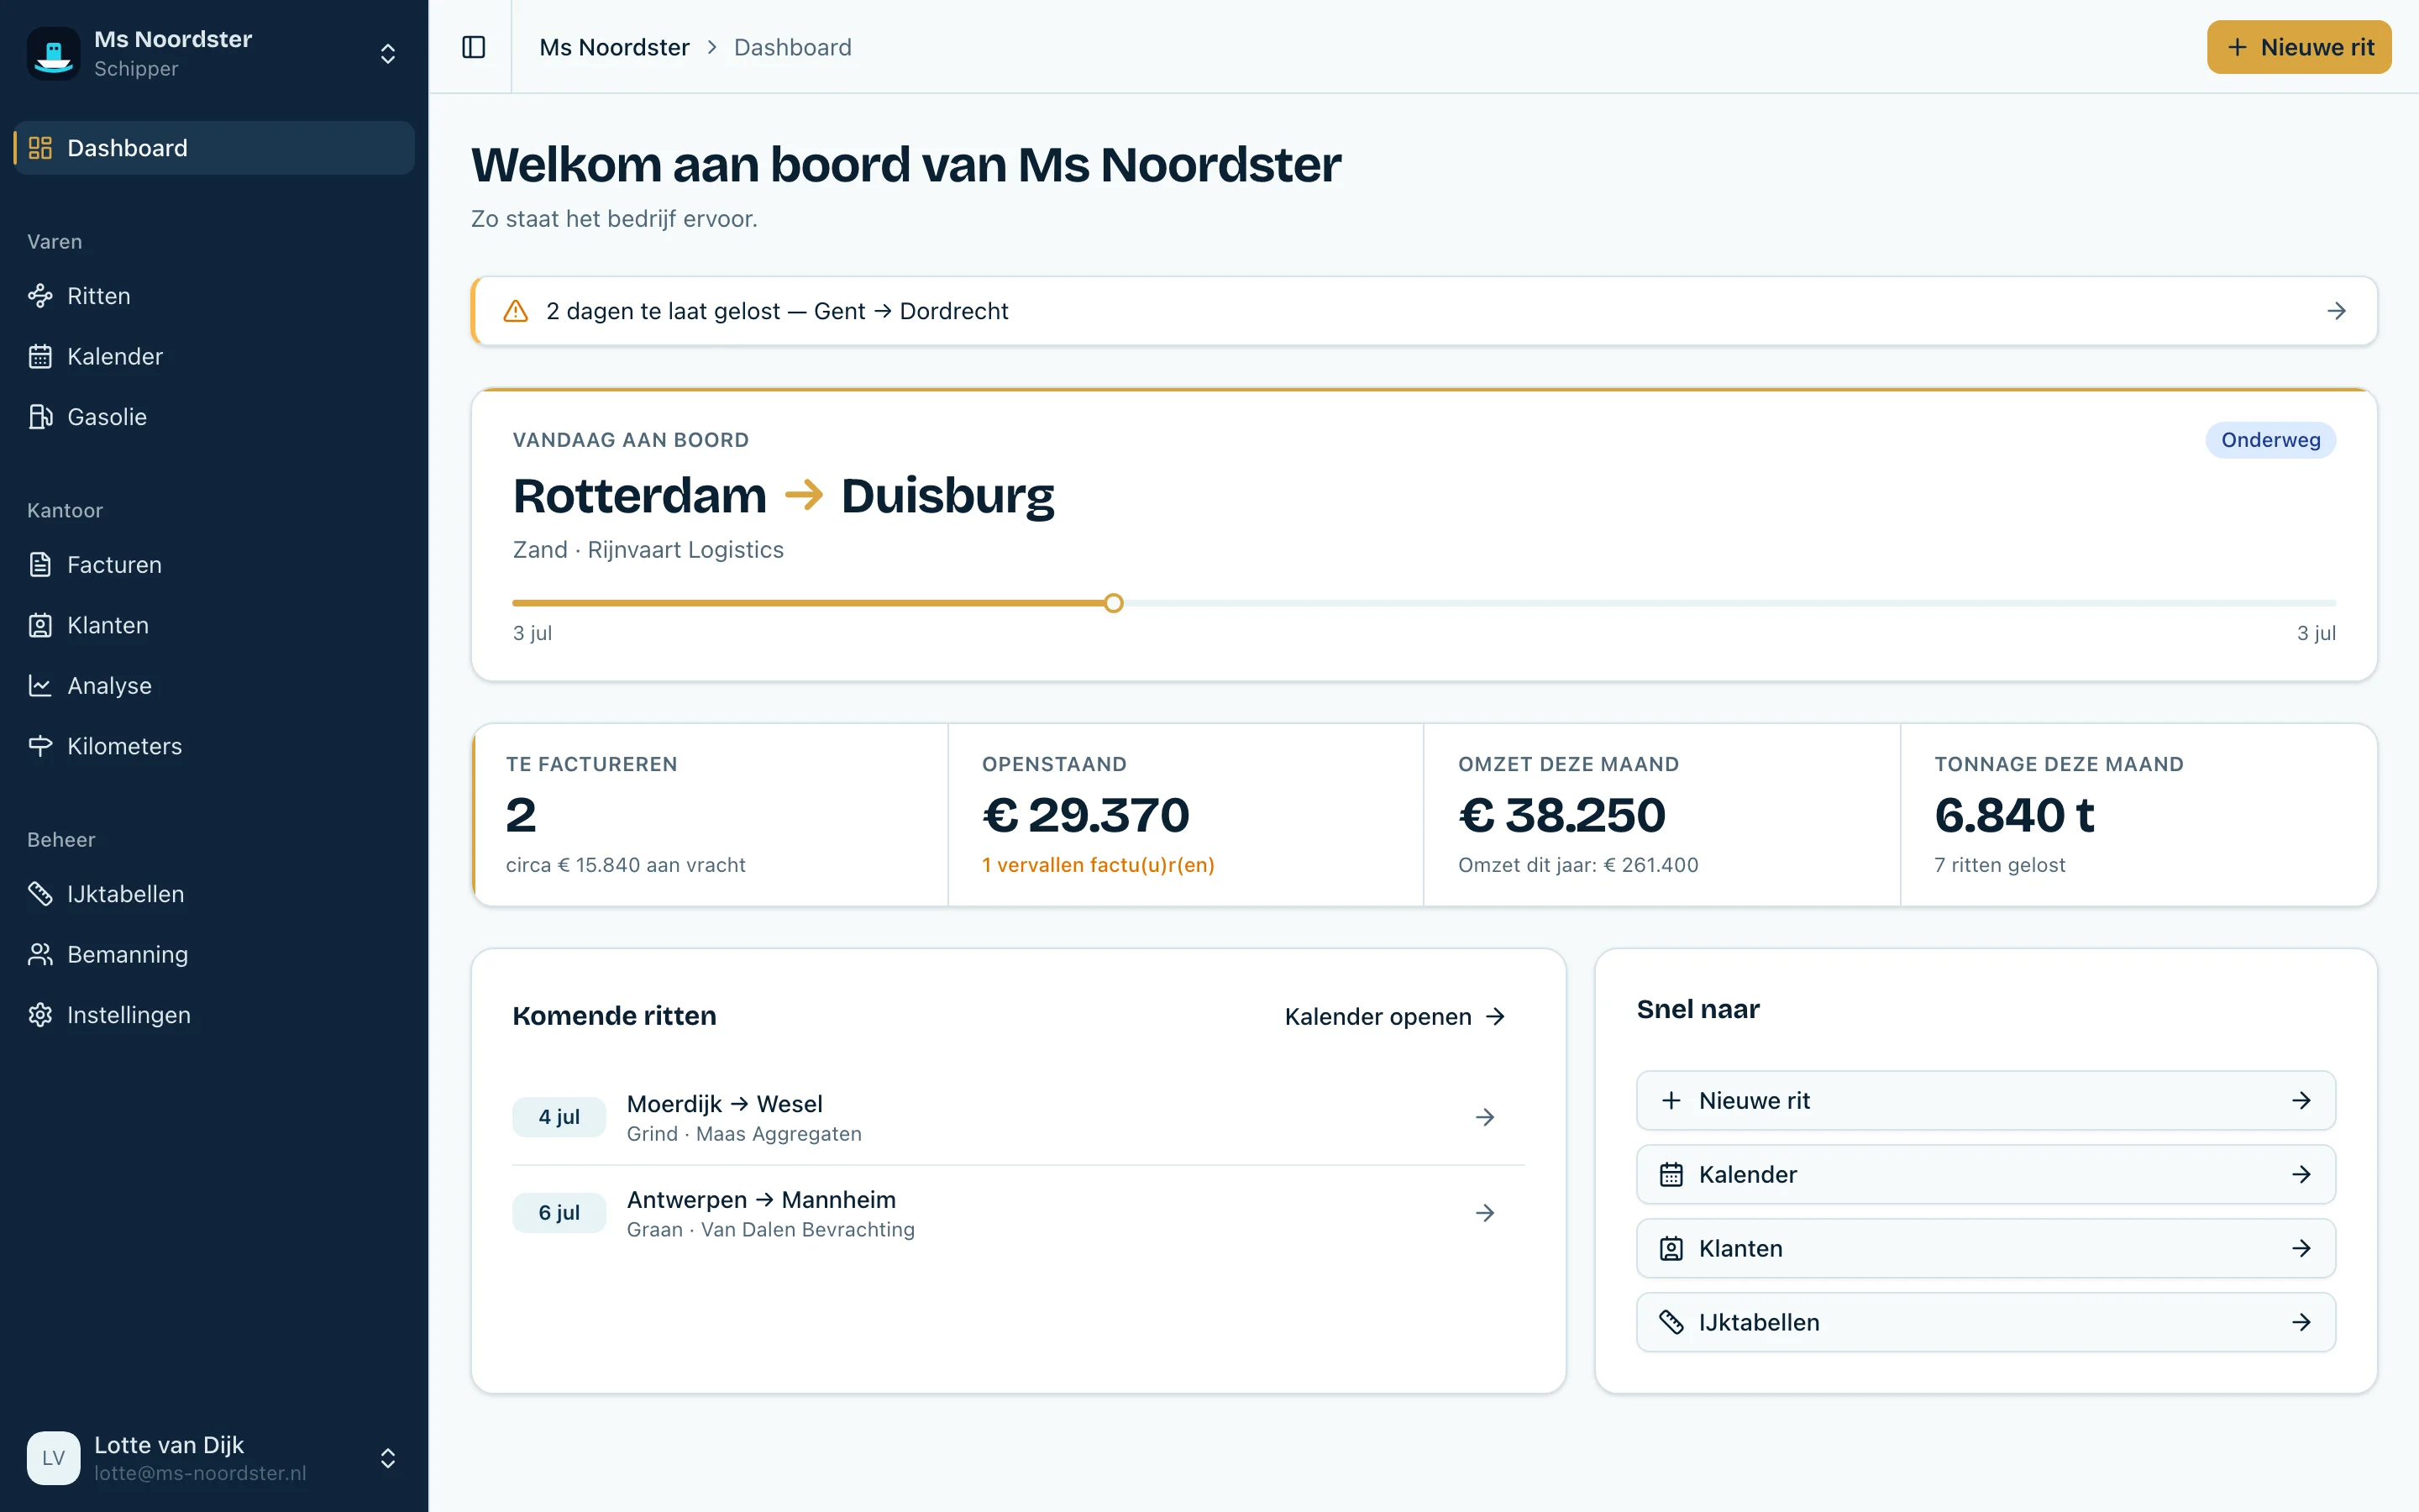2419x1512 pixels.
Task: Click the Kalender icon in sidebar
Action: [x=40, y=356]
